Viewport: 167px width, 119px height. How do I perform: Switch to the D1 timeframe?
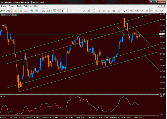click(x=157, y=11)
